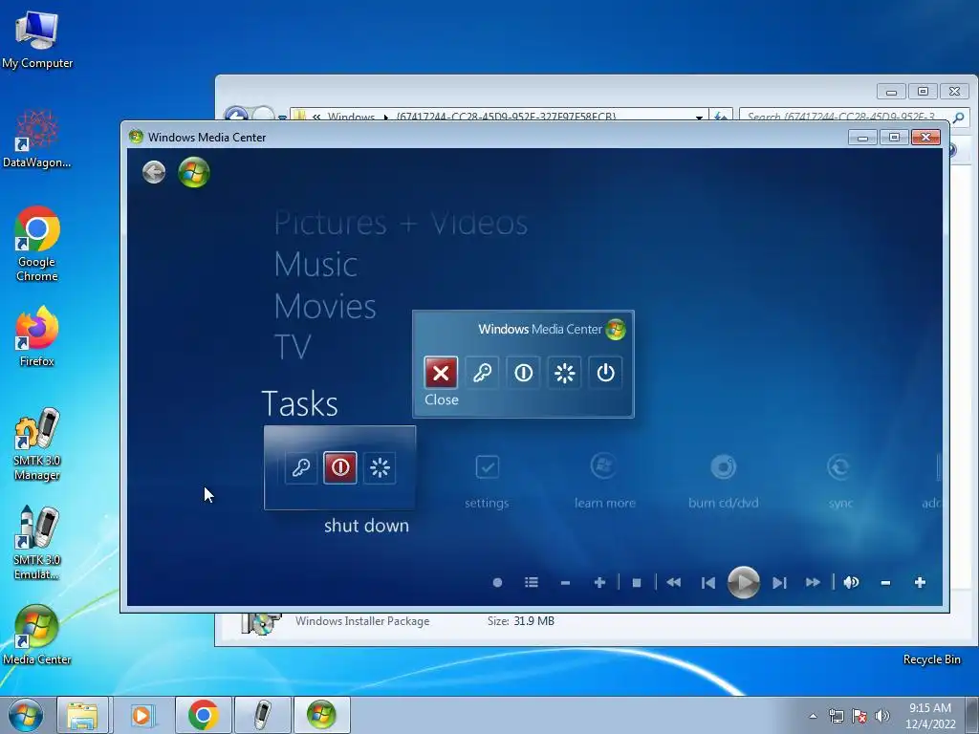This screenshot has height=734, width=979.
Task: Select TV in the main menu
Action: 293,347
